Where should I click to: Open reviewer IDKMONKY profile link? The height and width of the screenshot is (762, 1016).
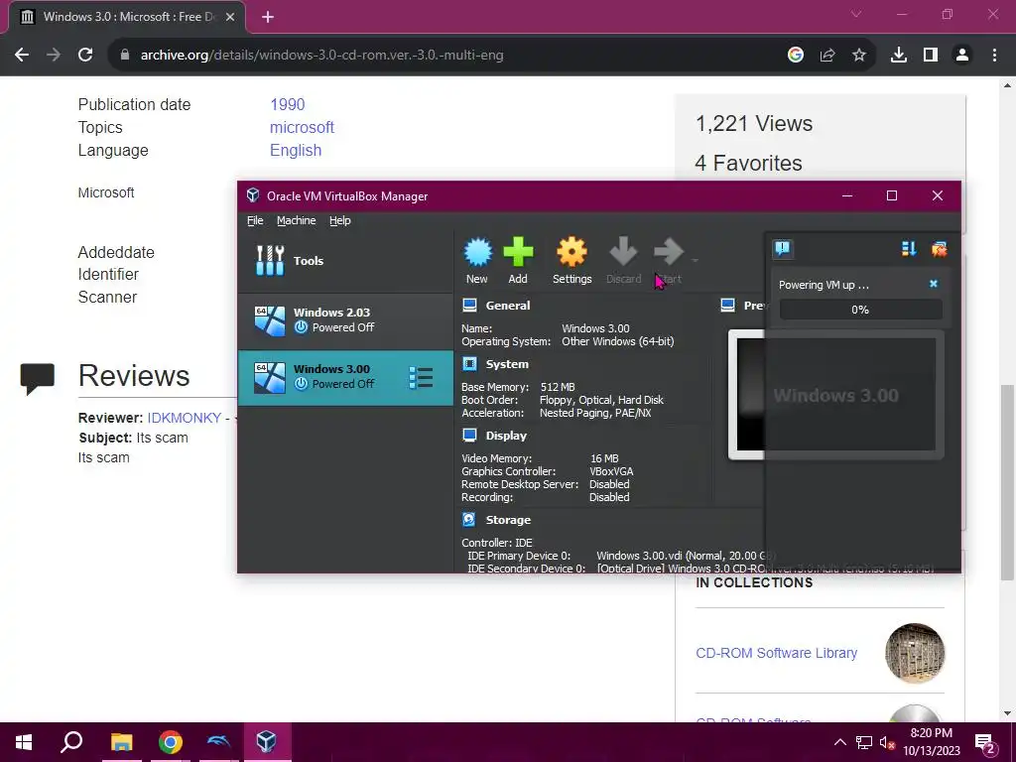tap(184, 418)
